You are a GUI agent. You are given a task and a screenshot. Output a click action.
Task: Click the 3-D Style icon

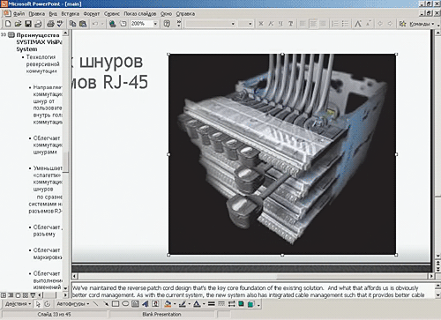click(x=250, y=304)
